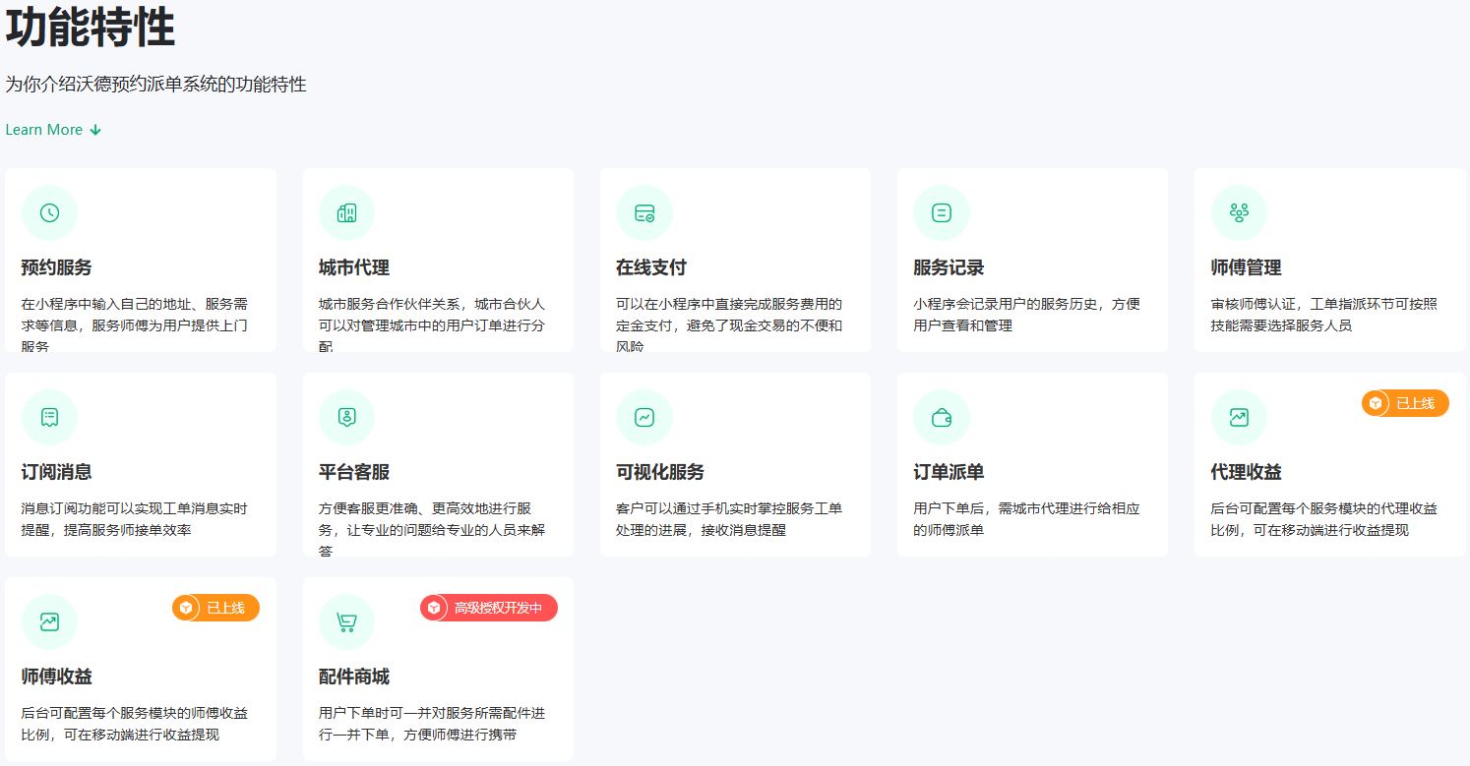Click the card icon for 在线支付
Image resolution: width=1470 pixels, height=766 pixels.
point(644,213)
